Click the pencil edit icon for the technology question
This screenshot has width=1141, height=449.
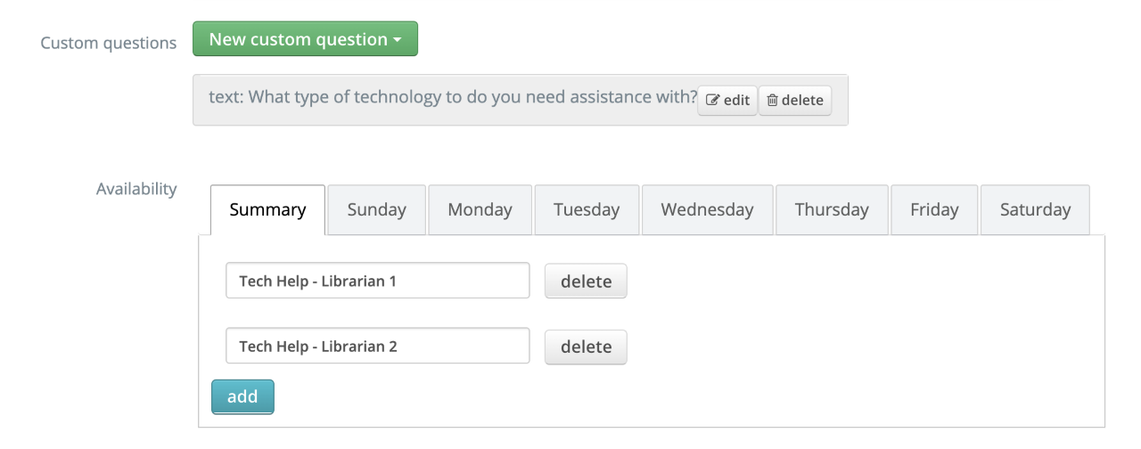click(x=712, y=101)
